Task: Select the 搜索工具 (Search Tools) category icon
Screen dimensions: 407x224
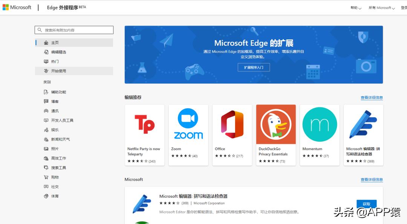Action: (46, 168)
